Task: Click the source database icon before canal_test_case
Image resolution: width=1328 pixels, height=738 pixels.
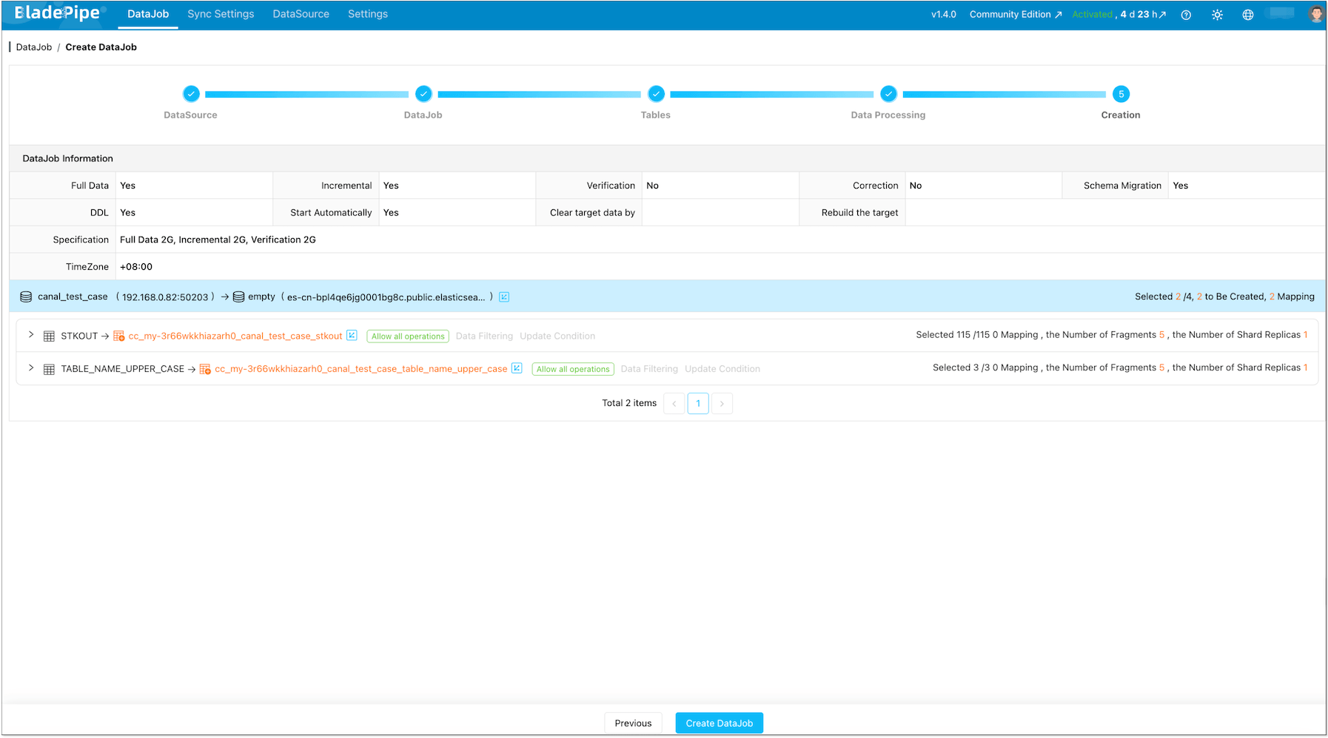Action: (26, 297)
